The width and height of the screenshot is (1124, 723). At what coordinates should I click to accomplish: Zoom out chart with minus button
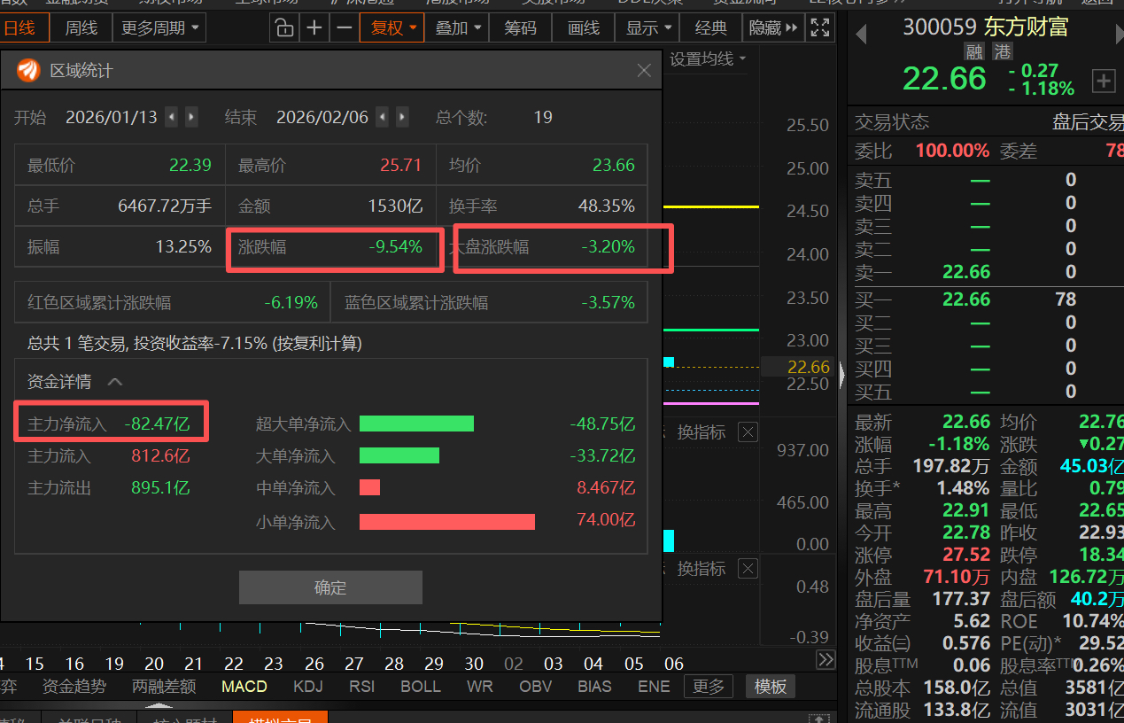[x=345, y=27]
